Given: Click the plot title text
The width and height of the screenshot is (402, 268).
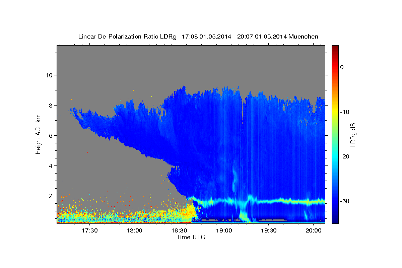Looking at the screenshot, I should (x=198, y=37).
